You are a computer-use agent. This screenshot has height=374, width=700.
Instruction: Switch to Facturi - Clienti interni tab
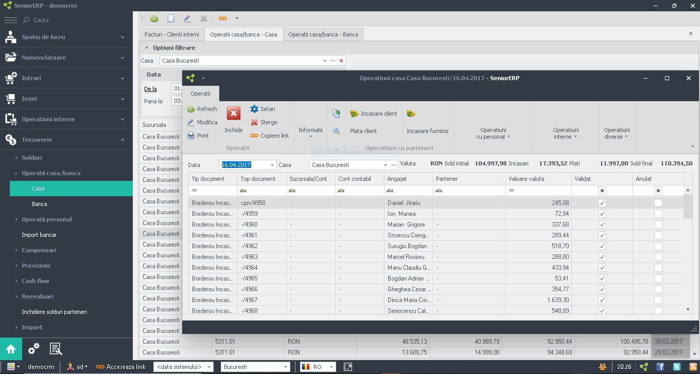pyautogui.click(x=171, y=34)
